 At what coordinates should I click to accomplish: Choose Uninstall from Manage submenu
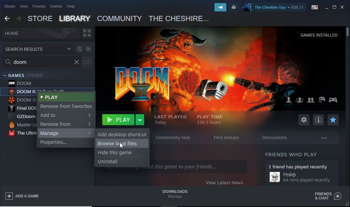122,161
